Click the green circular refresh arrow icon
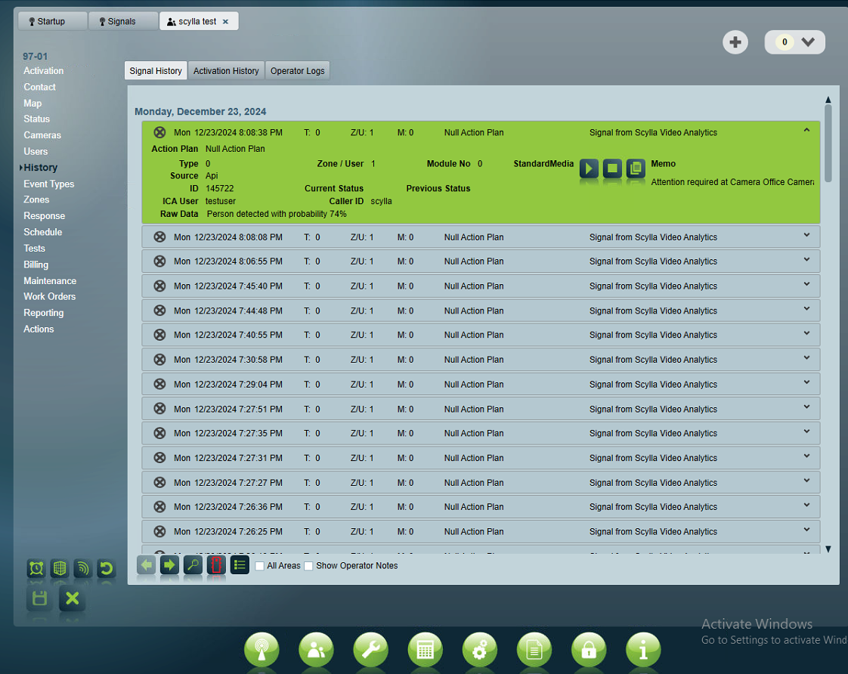The width and height of the screenshot is (848, 674). tap(107, 569)
